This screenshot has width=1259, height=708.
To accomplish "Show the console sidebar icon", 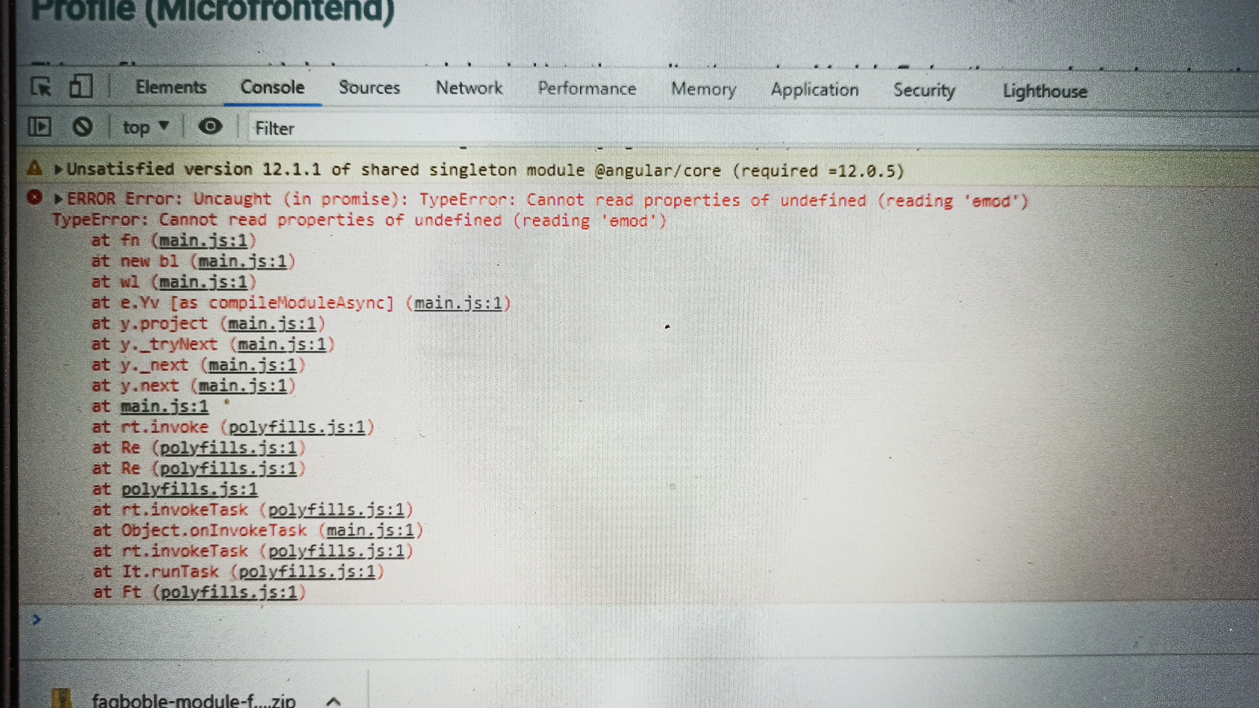I will pyautogui.click(x=39, y=127).
